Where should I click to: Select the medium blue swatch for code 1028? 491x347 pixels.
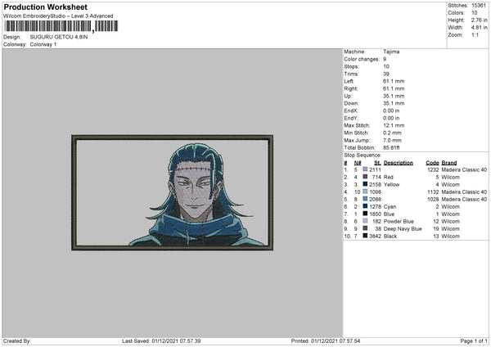point(365,199)
